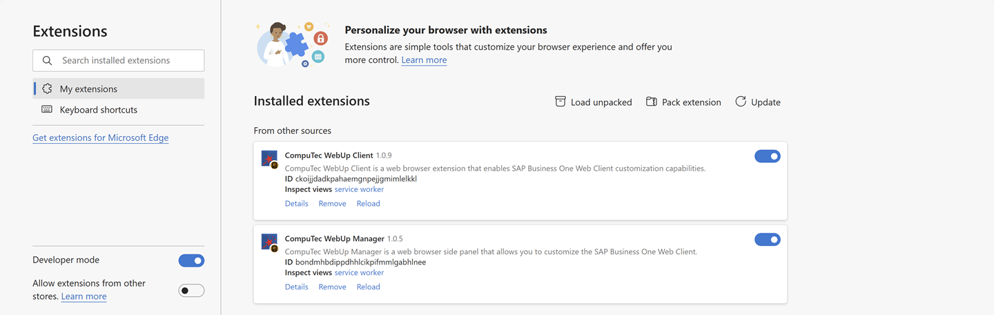
Task: Open the My extensions section
Action: [118, 88]
